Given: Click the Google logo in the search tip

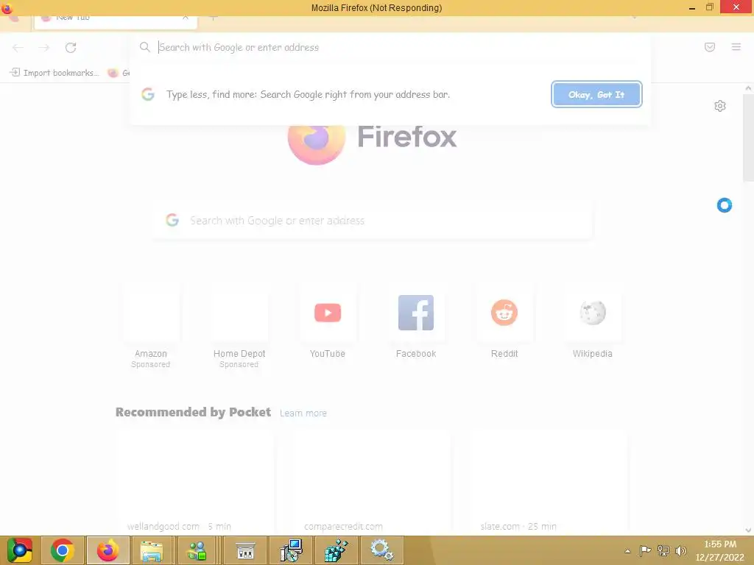Looking at the screenshot, I should pos(147,94).
